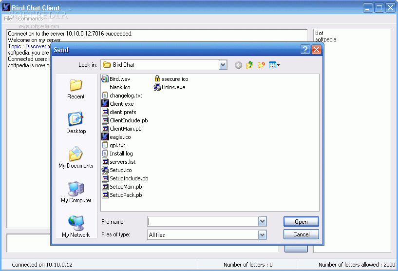Click inside the File name field

(x=203, y=221)
